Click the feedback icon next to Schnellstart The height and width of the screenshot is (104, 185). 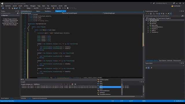(154, 3)
